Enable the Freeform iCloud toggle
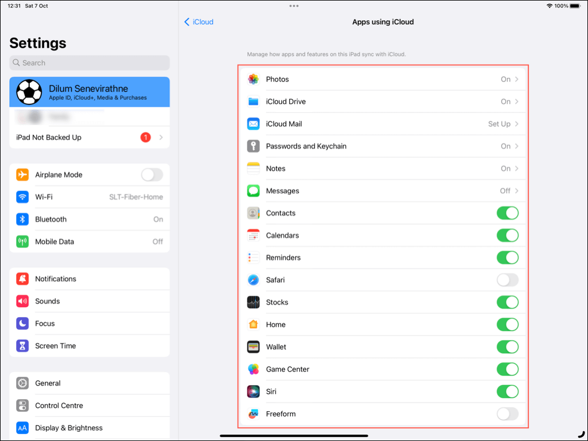Viewport: 588px width, 441px height. tap(508, 413)
